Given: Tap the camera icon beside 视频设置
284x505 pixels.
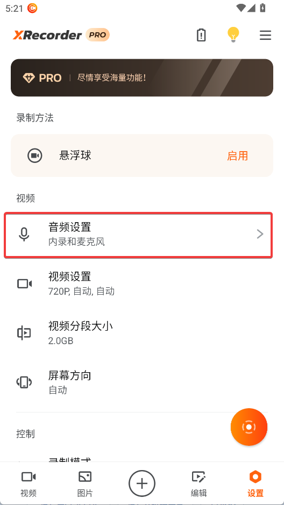Looking at the screenshot, I should coord(24,284).
